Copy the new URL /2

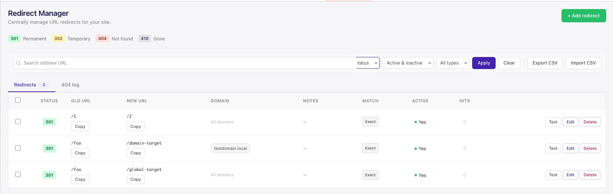tap(136, 126)
